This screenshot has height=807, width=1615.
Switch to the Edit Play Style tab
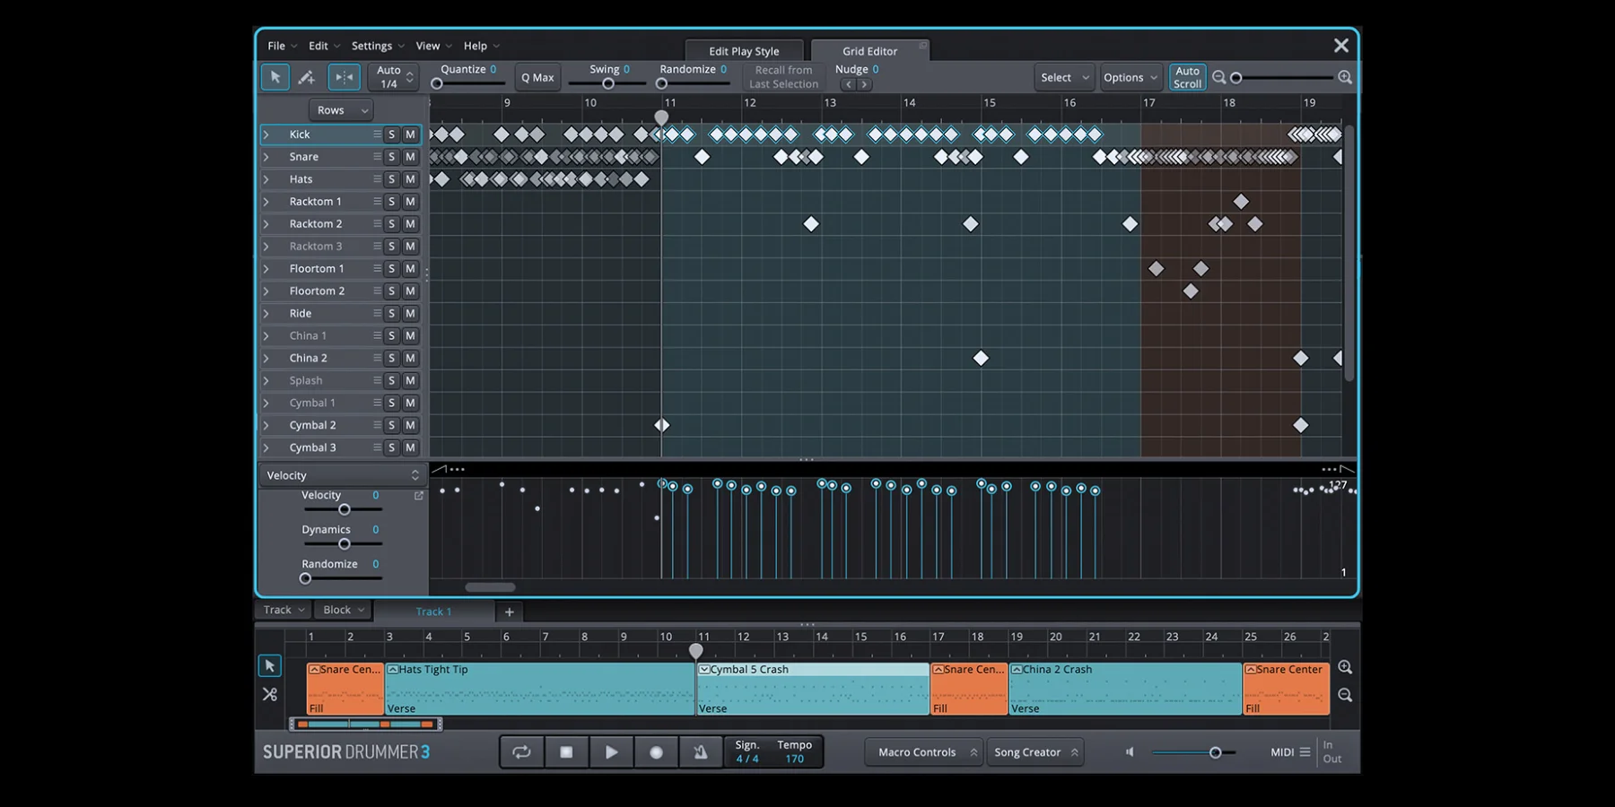pyautogui.click(x=744, y=51)
